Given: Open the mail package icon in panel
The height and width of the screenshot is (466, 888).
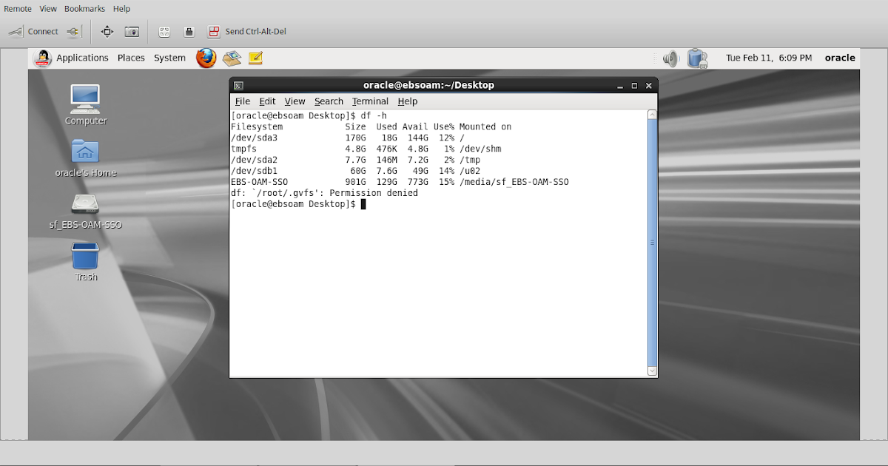Looking at the screenshot, I should [x=232, y=58].
